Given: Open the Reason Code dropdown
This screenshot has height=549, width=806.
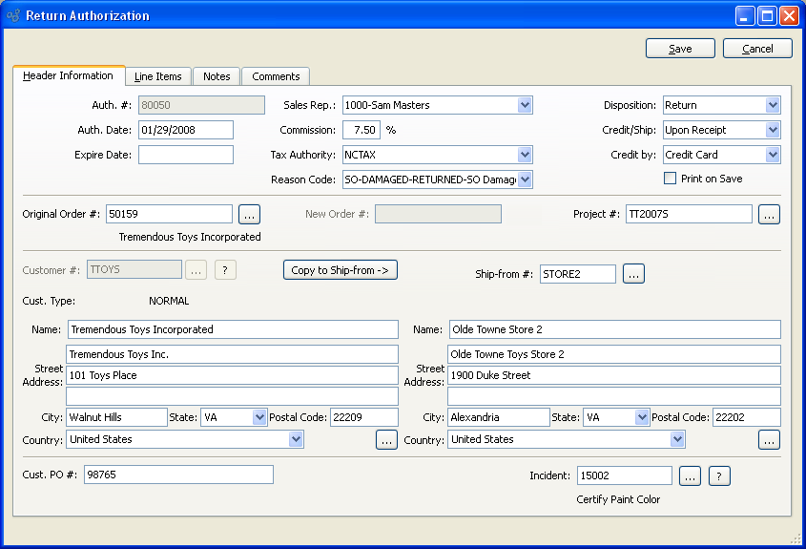Looking at the screenshot, I should coord(525,179).
